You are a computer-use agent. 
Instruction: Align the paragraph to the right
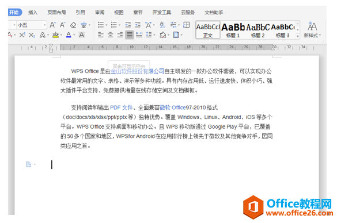pos(120,34)
